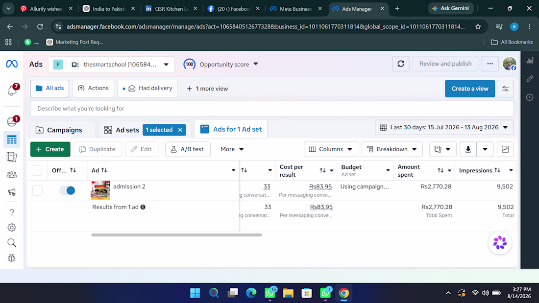Expand thesmartschool account dropdown
Screen dimensions: 539x303
[x=111, y=64]
